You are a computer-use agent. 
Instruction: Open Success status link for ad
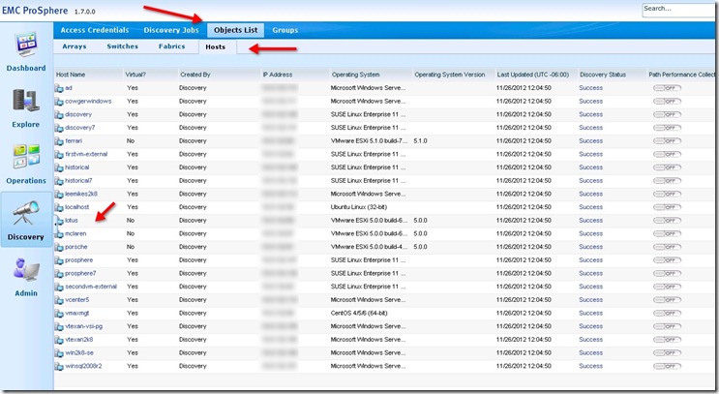590,88
